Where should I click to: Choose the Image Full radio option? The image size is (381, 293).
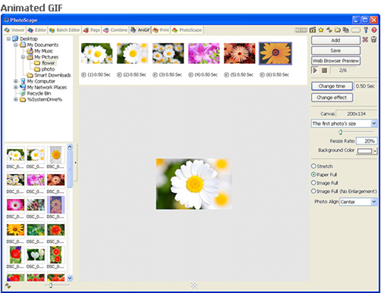click(324, 182)
